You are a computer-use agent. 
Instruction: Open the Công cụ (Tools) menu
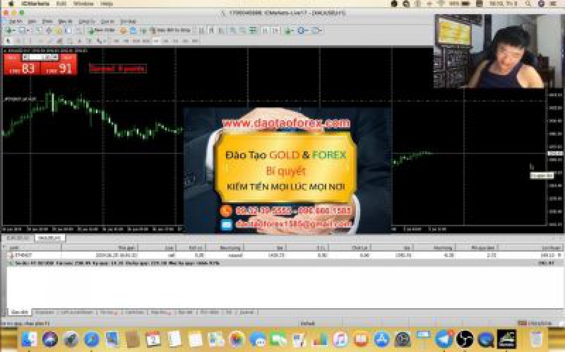(86, 21)
